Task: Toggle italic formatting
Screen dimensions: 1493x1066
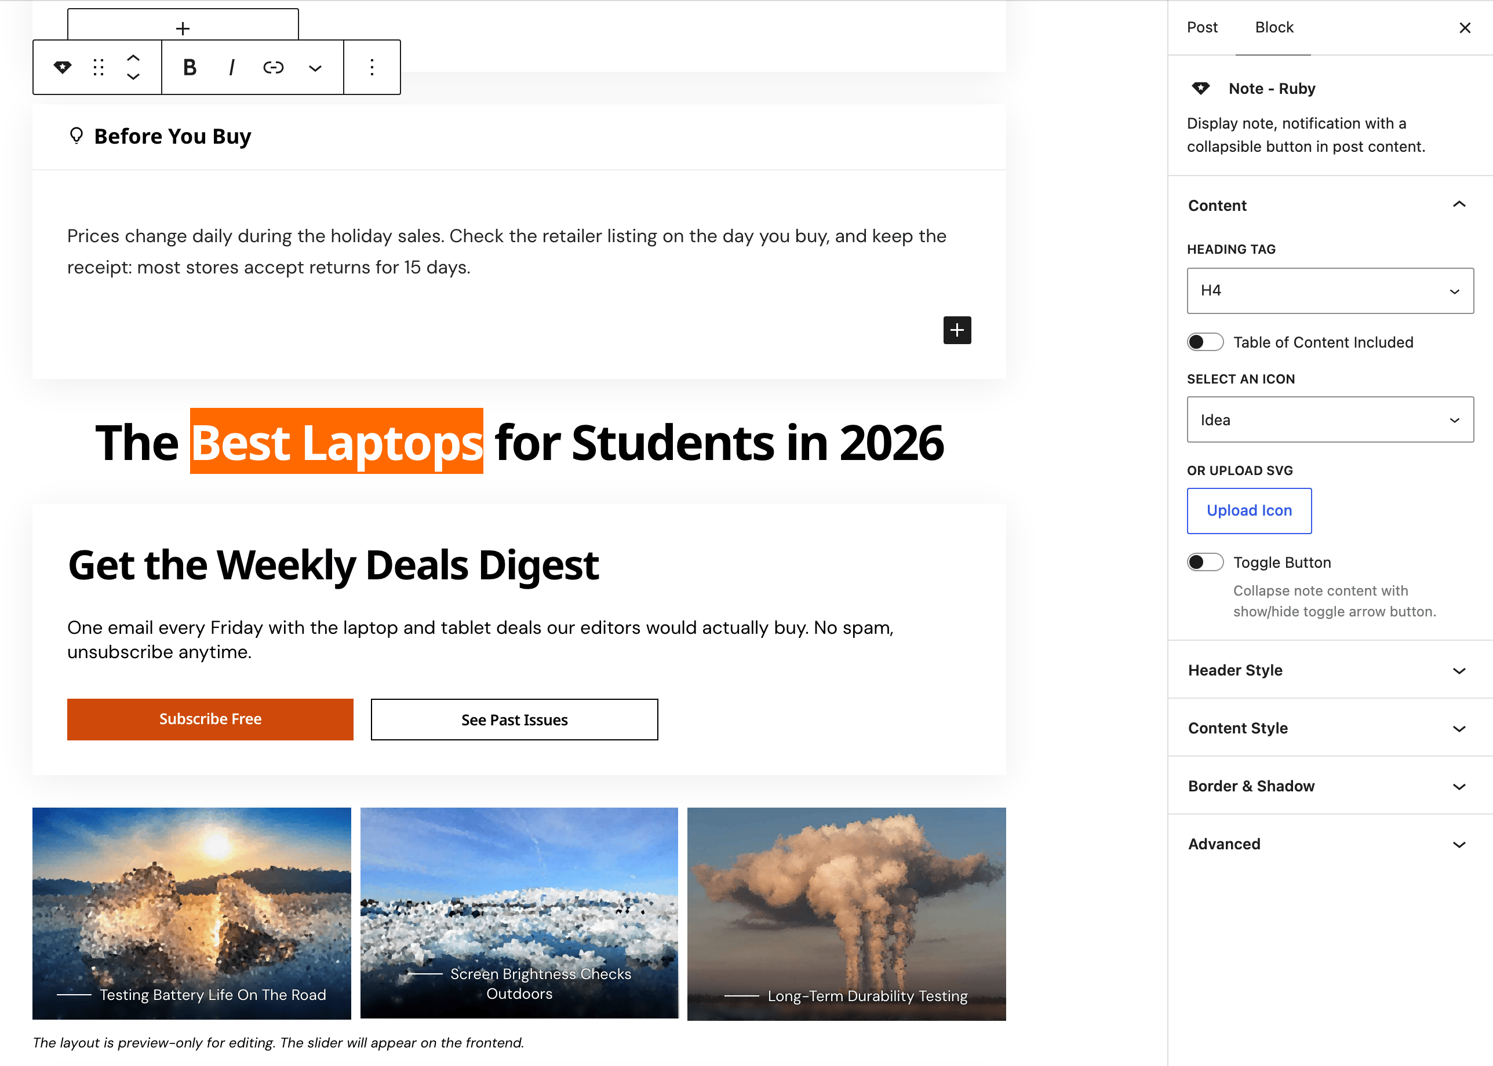Action: 232,67
